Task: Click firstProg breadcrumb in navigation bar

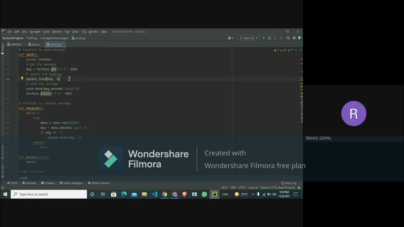Action: [32, 38]
